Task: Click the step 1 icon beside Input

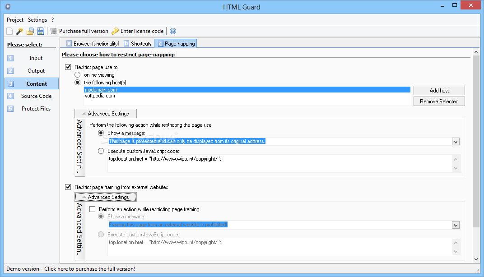Action: pos(10,58)
